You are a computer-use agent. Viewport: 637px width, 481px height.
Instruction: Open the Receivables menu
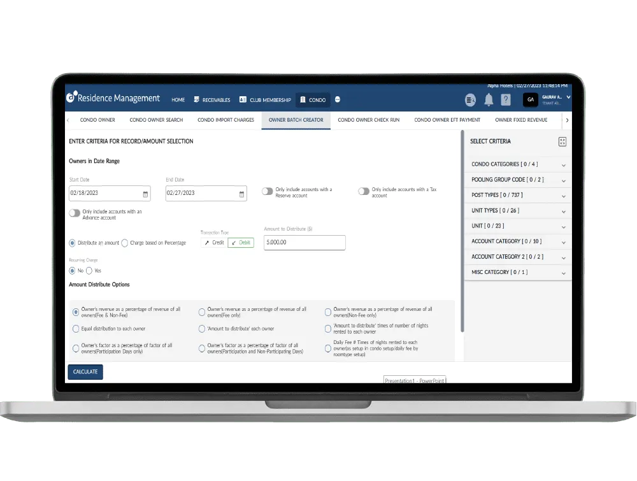(x=212, y=100)
